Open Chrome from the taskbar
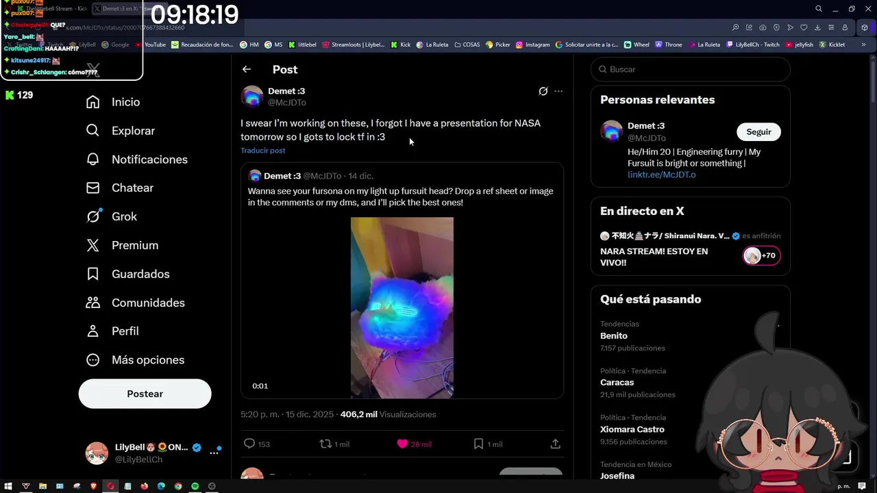 pos(178,486)
